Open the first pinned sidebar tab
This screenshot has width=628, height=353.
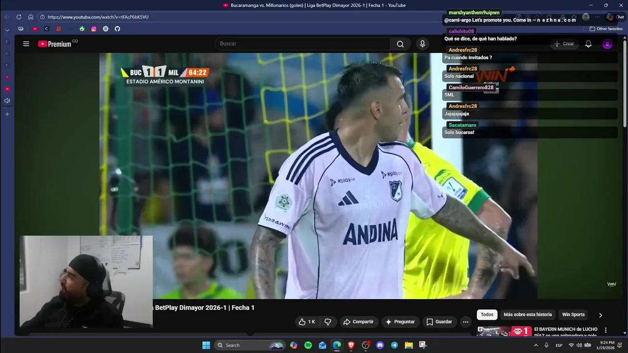(x=7, y=42)
